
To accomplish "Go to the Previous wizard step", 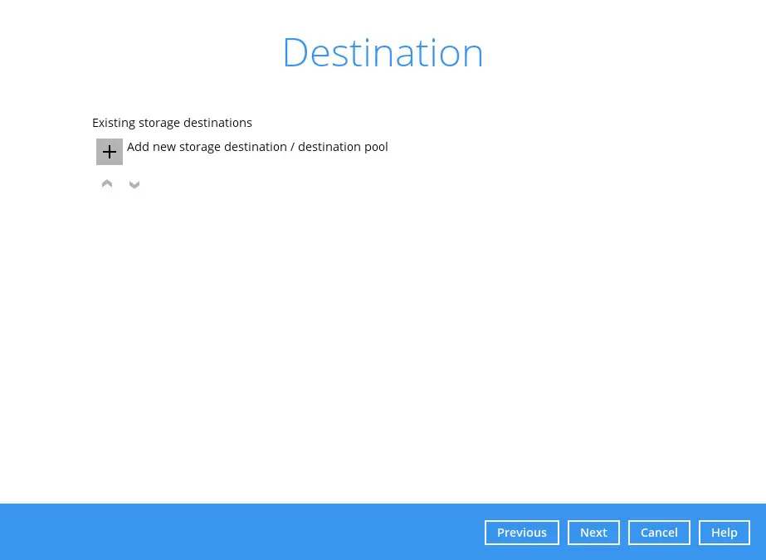I will 521,533.
